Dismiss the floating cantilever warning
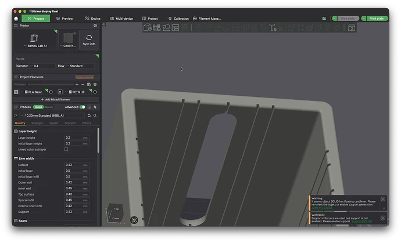This screenshot has width=401, height=242. point(382,199)
